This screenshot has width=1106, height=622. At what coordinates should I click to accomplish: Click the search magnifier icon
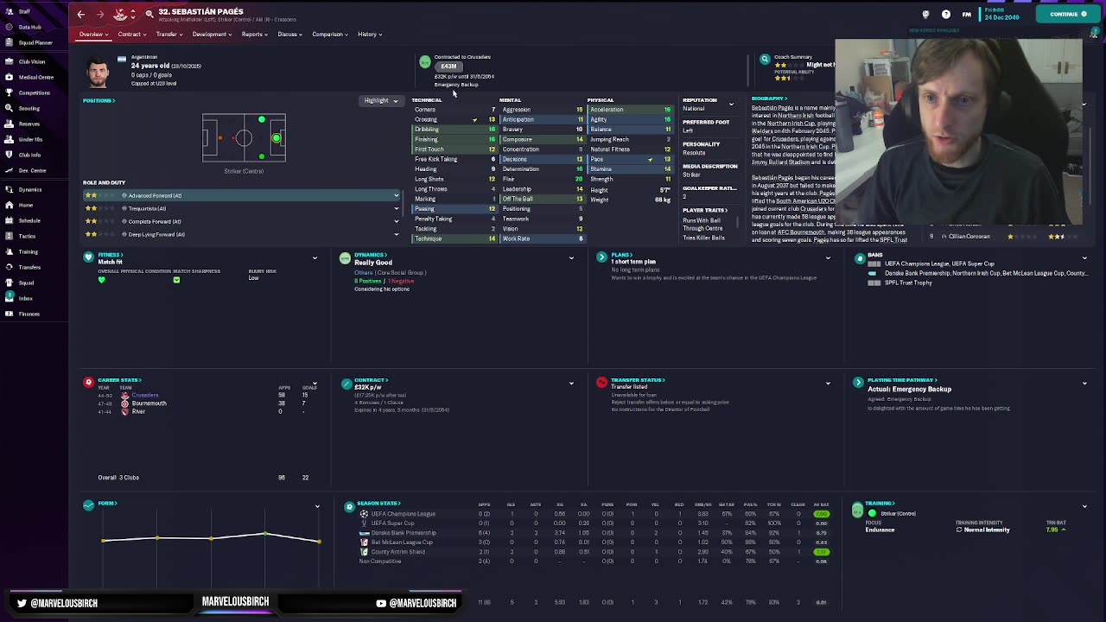[149, 13]
